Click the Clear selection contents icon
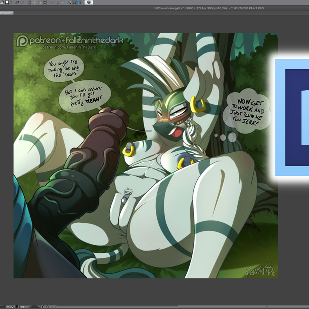 [x=29, y=2]
